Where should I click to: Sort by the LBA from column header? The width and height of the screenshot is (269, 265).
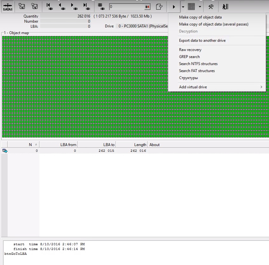pyautogui.click(x=58, y=145)
